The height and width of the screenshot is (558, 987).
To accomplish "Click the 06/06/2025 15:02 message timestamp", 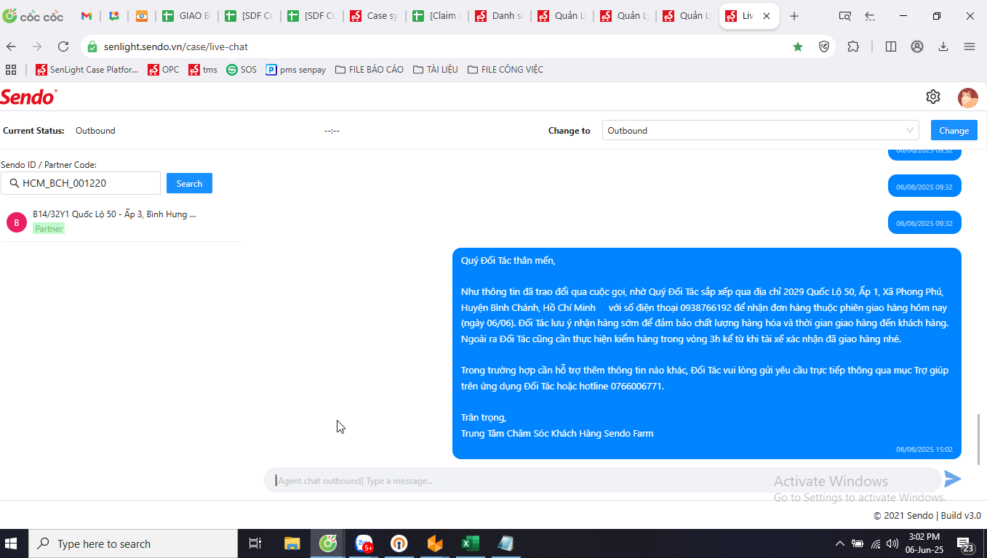I will point(924,450).
